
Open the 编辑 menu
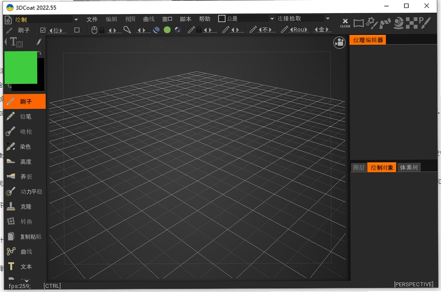coord(111,19)
